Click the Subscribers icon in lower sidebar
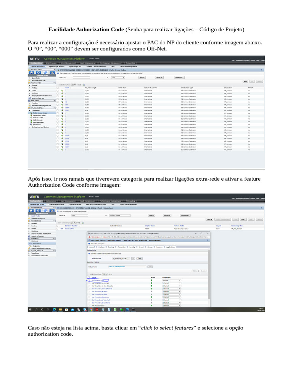 [31, 243]
